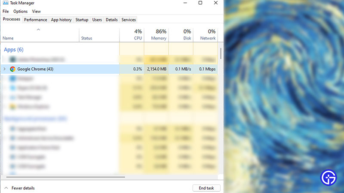This screenshot has width=344, height=193.
Task: Click the 0.1 MB/s disk value
Action: [183, 69]
